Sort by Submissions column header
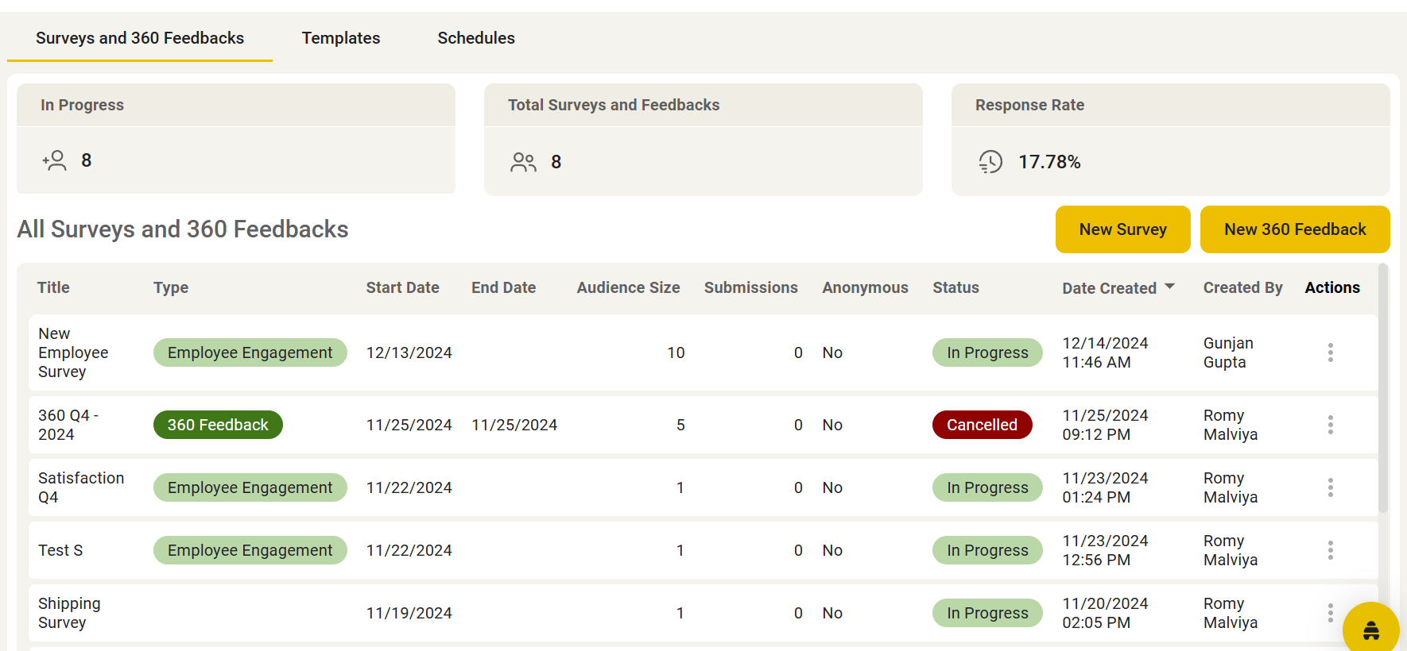Image resolution: width=1407 pixels, height=651 pixels. tap(750, 287)
